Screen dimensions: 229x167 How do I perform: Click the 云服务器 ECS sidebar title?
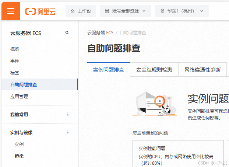click(x=26, y=33)
